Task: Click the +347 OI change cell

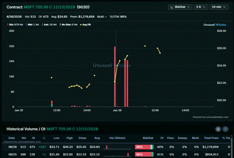Action: coord(42,147)
